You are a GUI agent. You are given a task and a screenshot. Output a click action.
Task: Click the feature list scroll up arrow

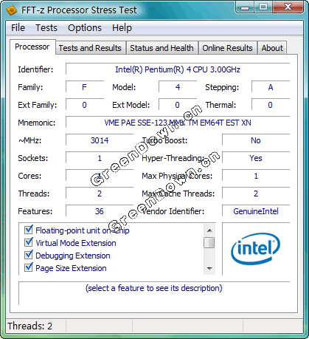pyautogui.click(x=209, y=230)
